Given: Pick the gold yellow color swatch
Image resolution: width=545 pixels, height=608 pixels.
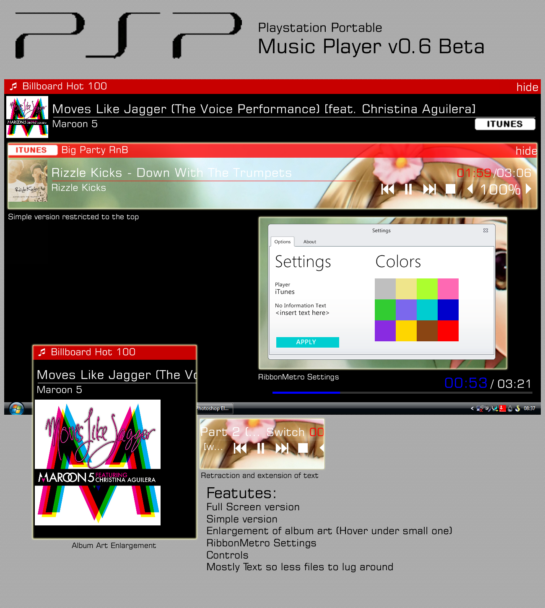Looking at the screenshot, I should point(406,331).
